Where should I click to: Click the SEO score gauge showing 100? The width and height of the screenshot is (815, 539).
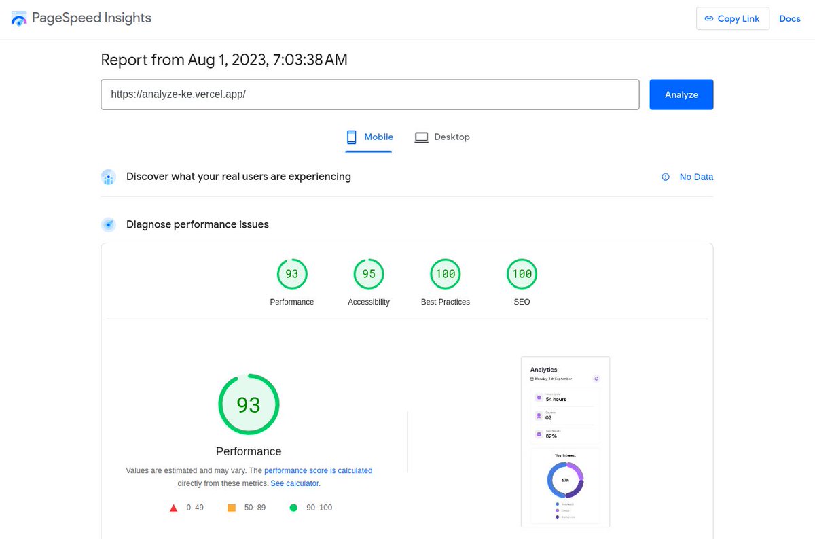pos(522,273)
